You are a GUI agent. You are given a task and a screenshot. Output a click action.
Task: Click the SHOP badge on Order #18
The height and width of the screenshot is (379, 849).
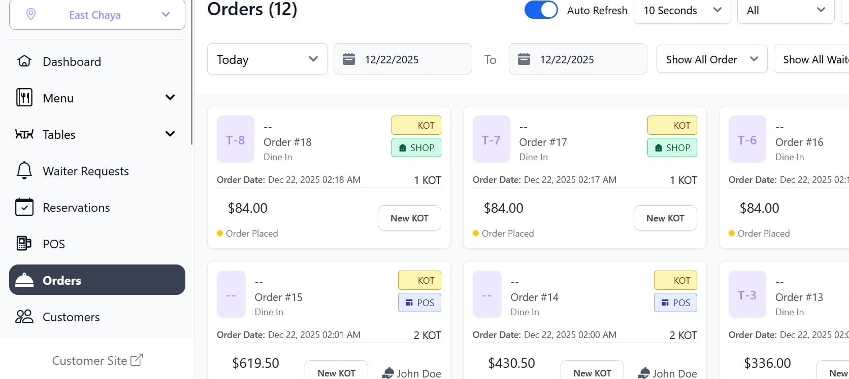tap(416, 147)
